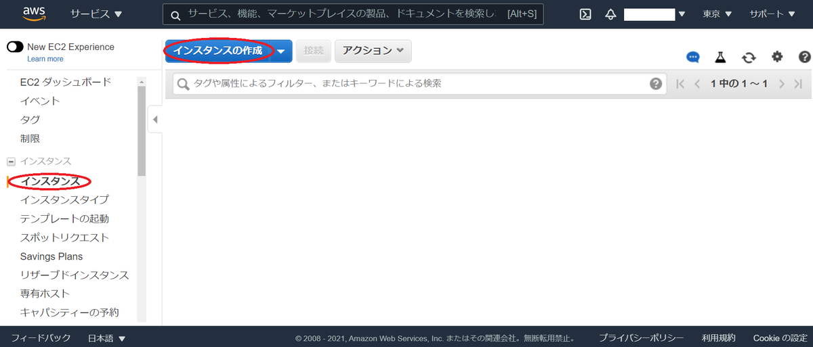Expand the arrow next to インスタンスの作成
This screenshot has width=813, height=347.
[281, 51]
